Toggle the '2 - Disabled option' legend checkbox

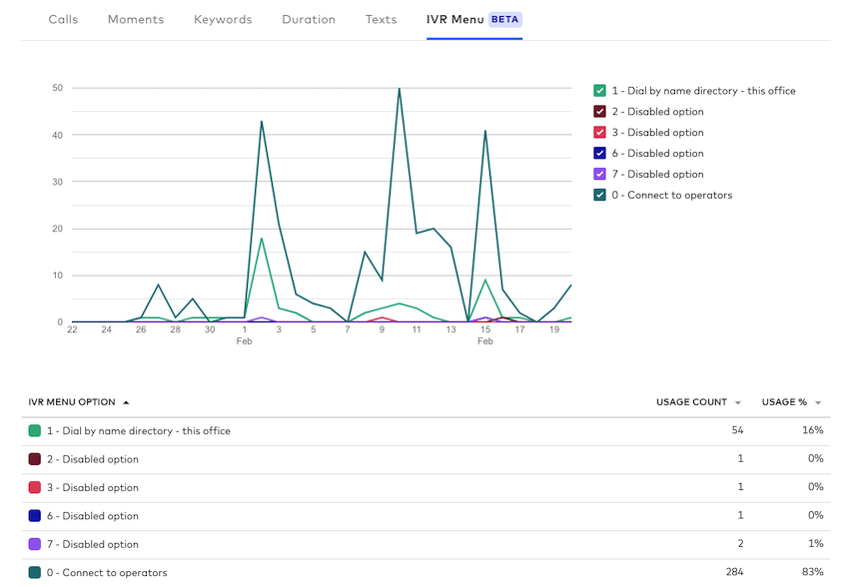tap(598, 111)
